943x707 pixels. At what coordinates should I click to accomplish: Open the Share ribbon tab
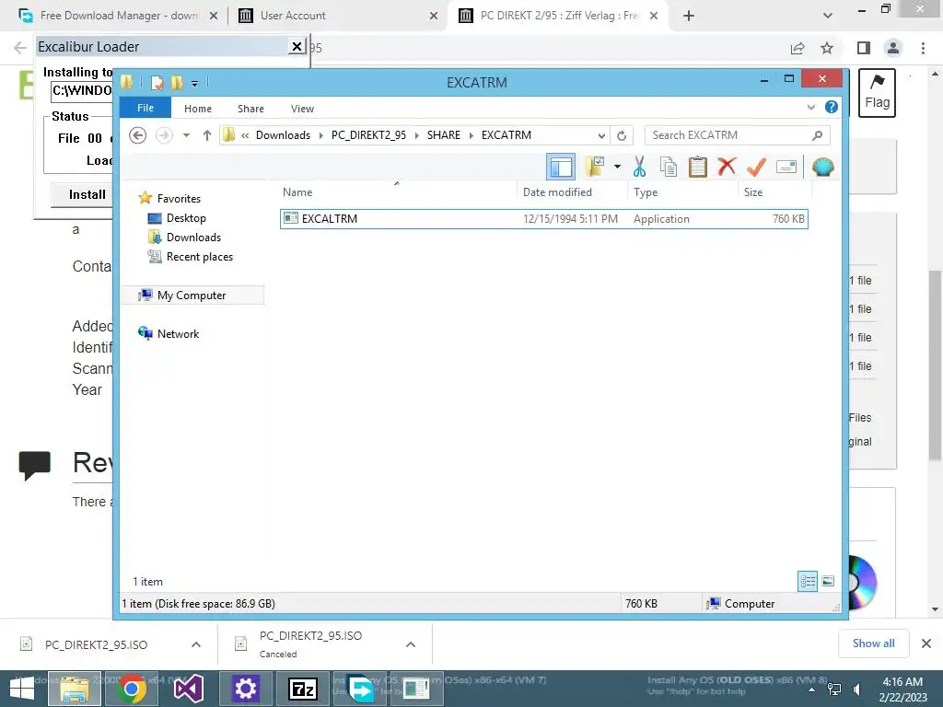[x=250, y=109]
